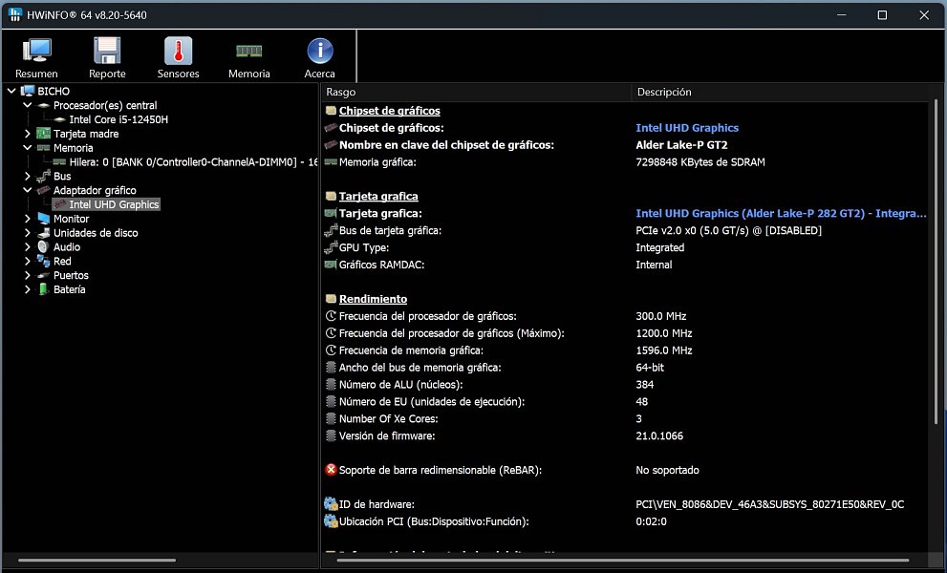Screen dimensions: 947x573
Task: Open the Memoria toolbar icon
Action: tap(248, 58)
